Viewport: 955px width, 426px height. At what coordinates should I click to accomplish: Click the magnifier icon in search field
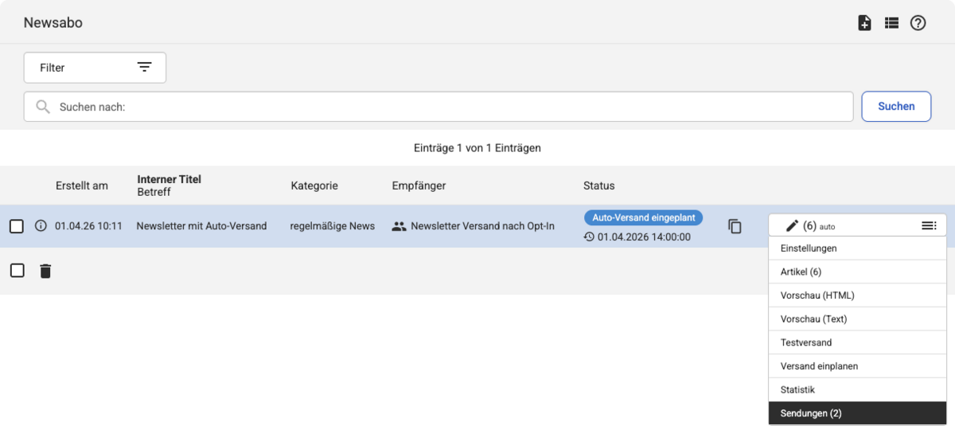point(44,107)
